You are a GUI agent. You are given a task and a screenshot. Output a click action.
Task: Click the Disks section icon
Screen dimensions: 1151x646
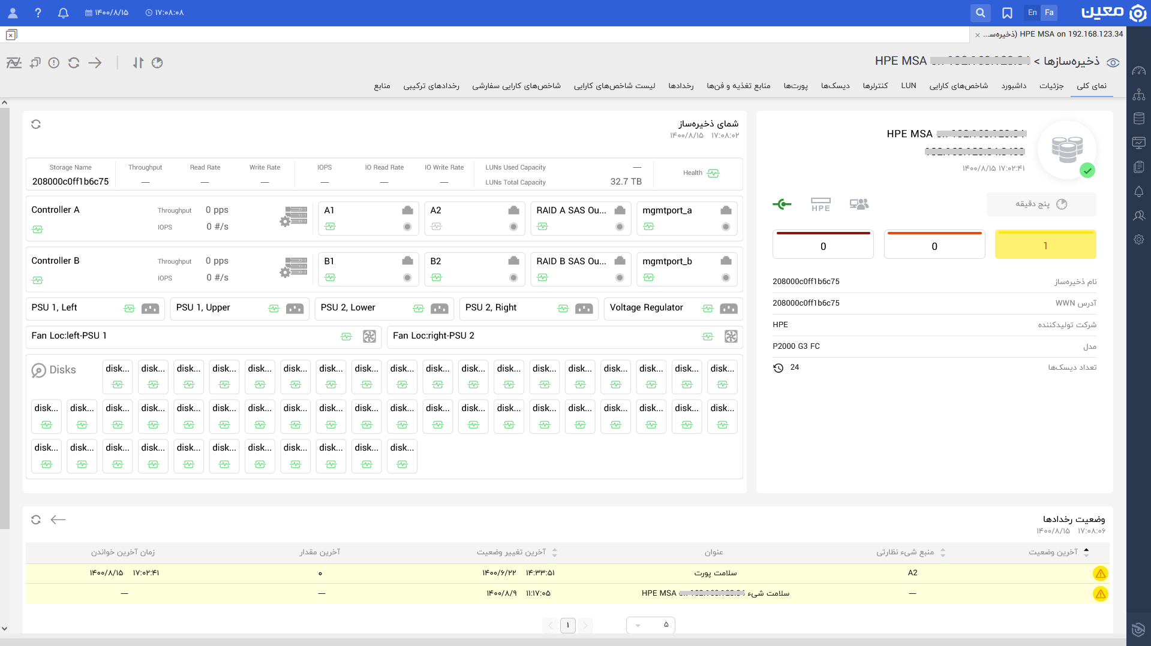pyautogui.click(x=38, y=370)
